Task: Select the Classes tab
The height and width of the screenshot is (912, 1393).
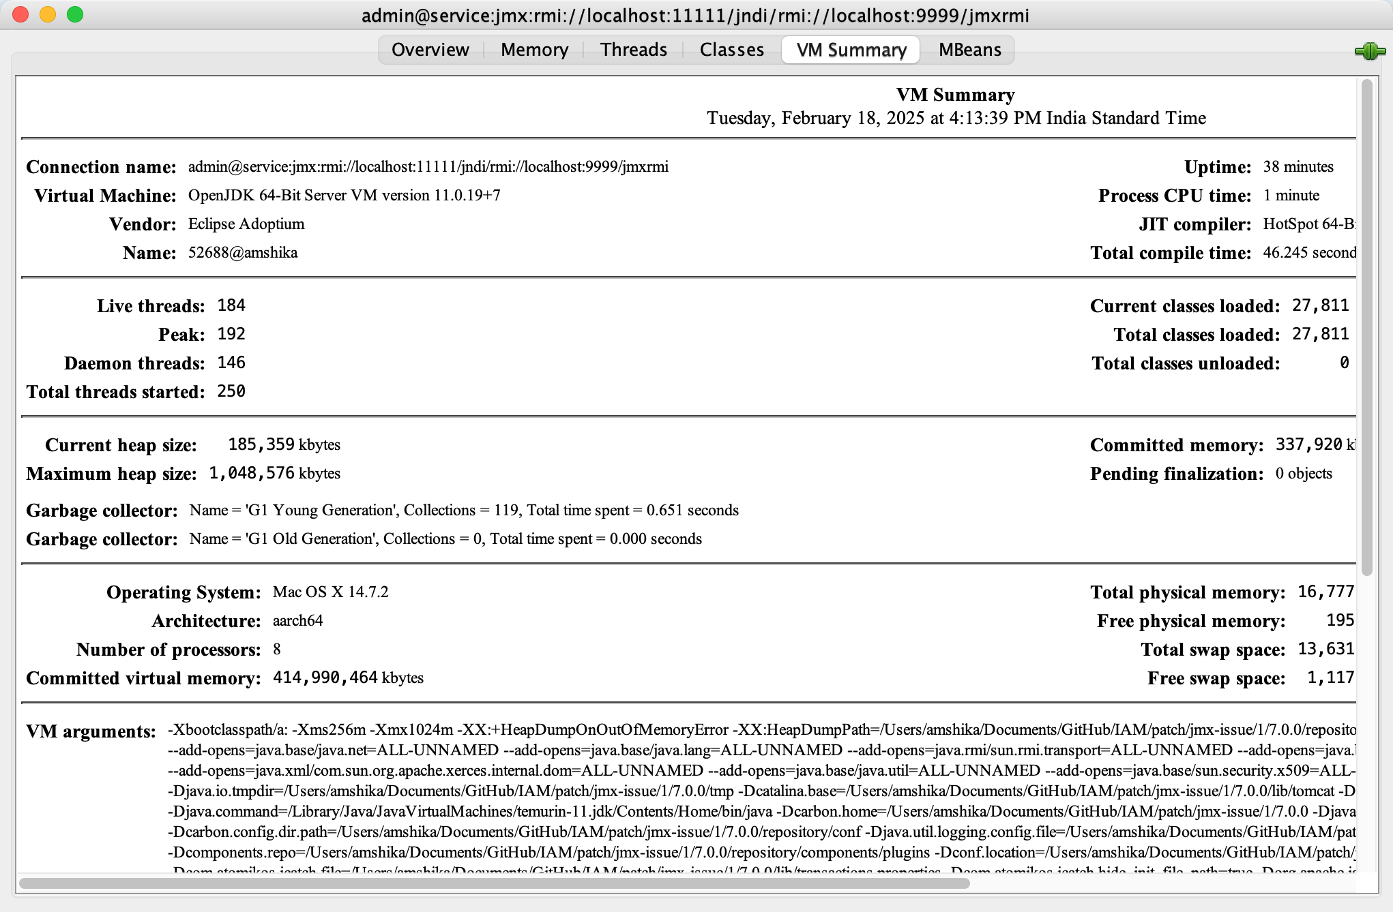Action: pos(732,50)
